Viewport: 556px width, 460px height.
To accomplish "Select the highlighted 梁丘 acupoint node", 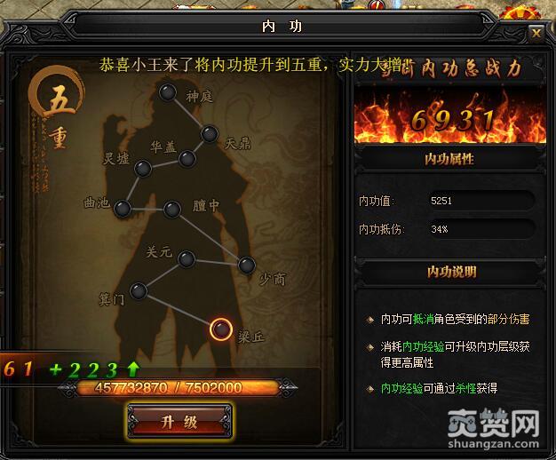I will coord(221,329).
